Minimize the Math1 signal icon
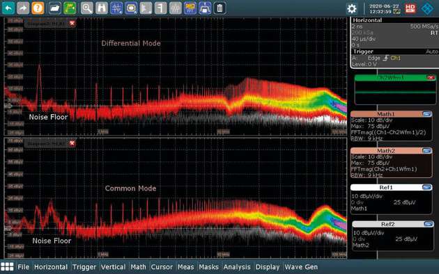This screenshot has height=274, width=439. tap(427, 113)
